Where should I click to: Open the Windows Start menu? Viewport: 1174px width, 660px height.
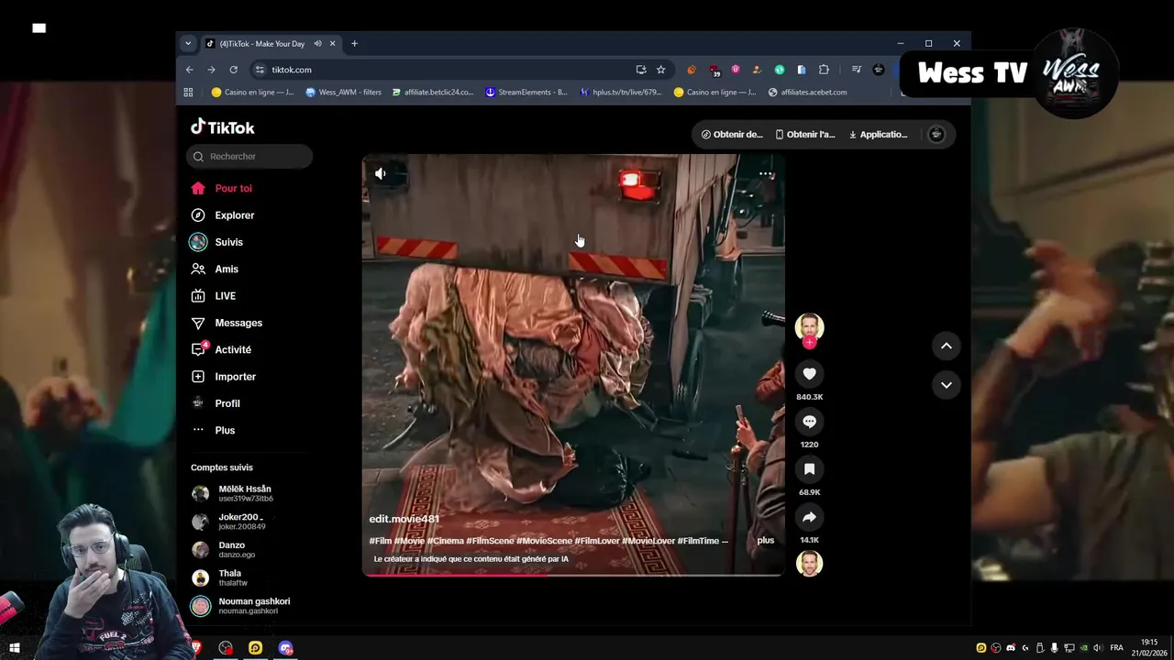point(14,648)
